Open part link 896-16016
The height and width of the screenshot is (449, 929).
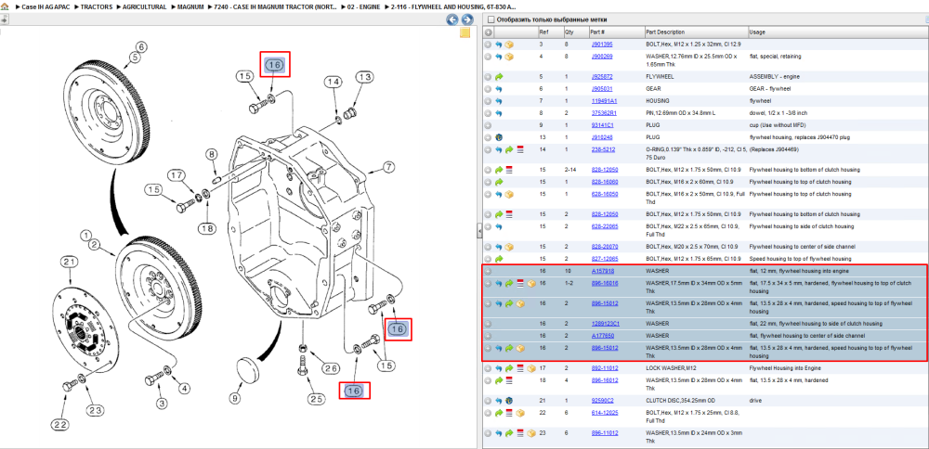click(605, 283)
